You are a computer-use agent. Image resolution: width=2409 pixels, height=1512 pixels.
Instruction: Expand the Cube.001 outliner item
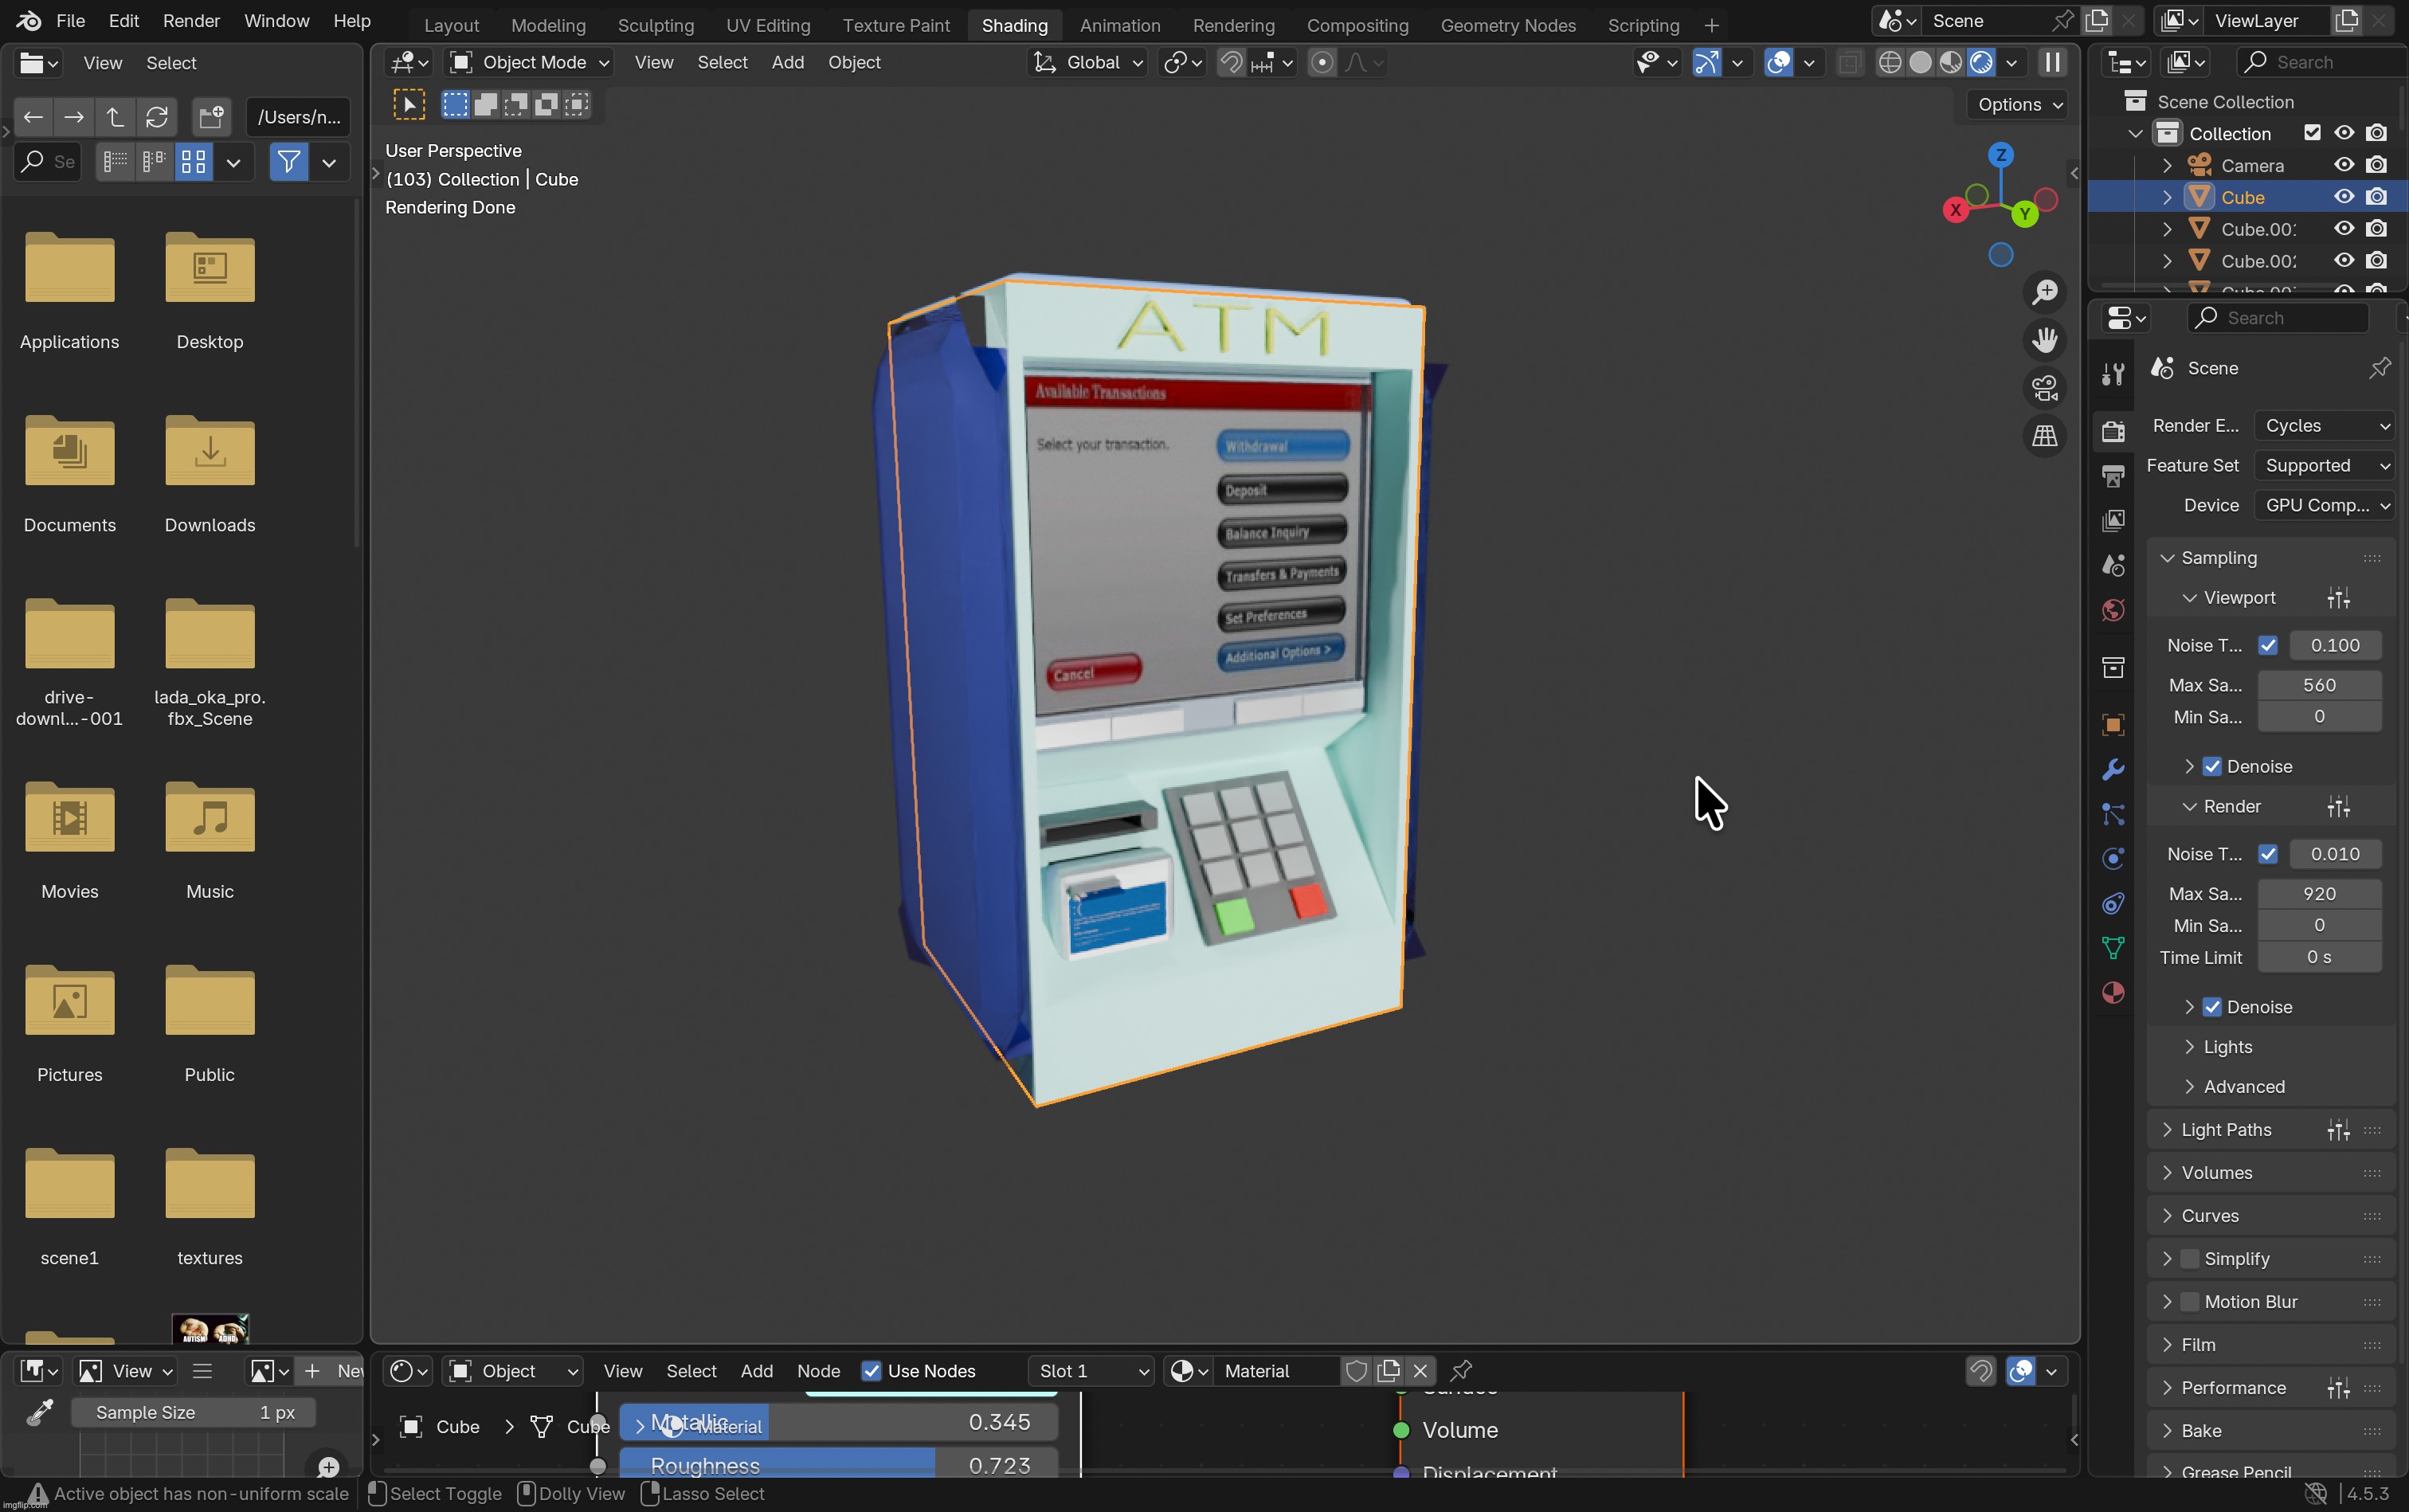coord(2167,228)
